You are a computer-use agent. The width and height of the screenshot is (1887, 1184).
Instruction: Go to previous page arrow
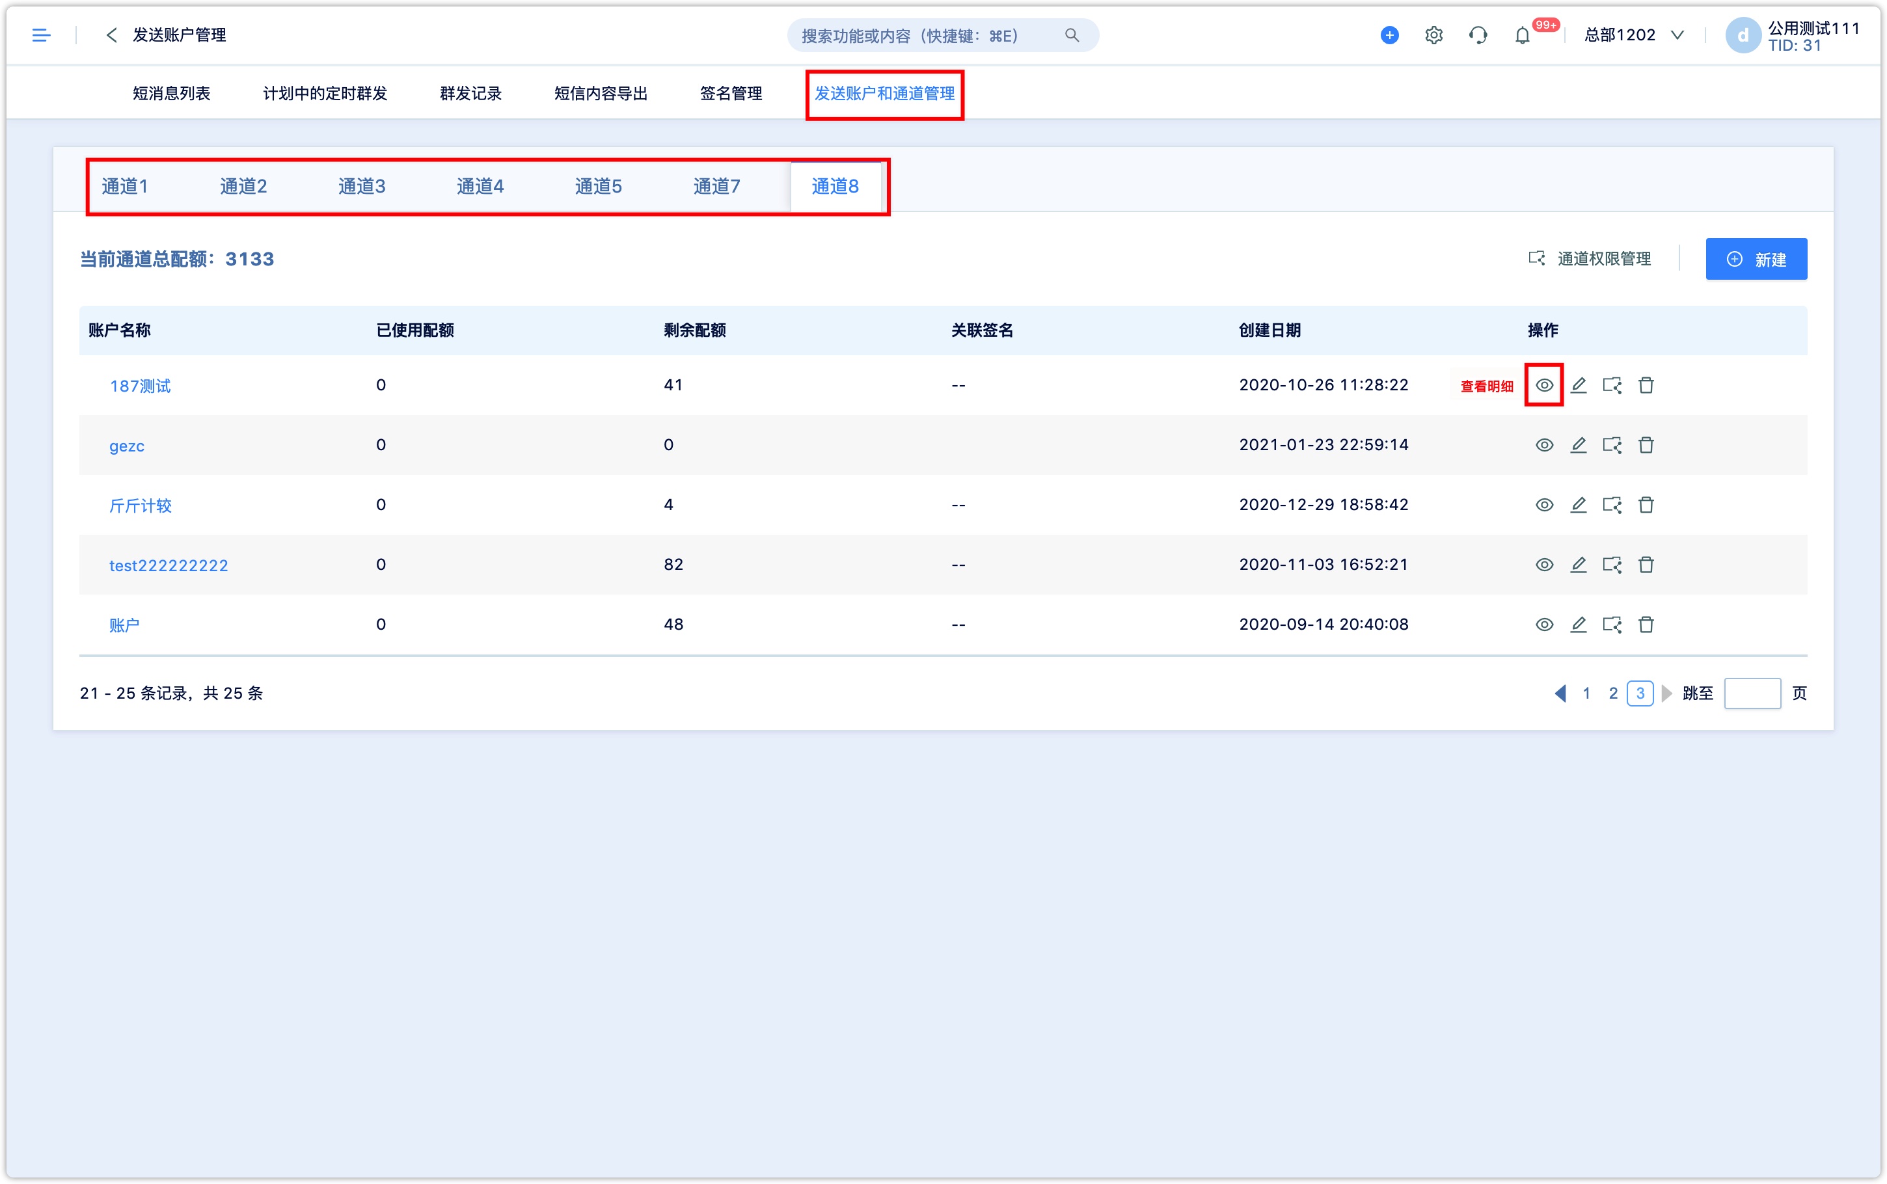(1560, 693)
